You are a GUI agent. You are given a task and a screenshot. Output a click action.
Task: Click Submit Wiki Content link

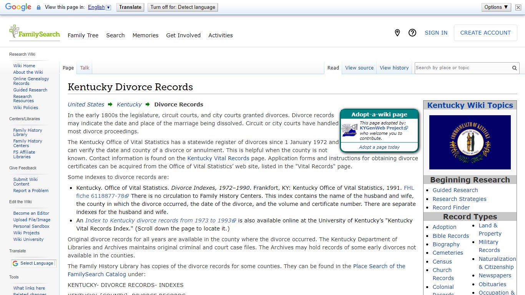[25, 182]
